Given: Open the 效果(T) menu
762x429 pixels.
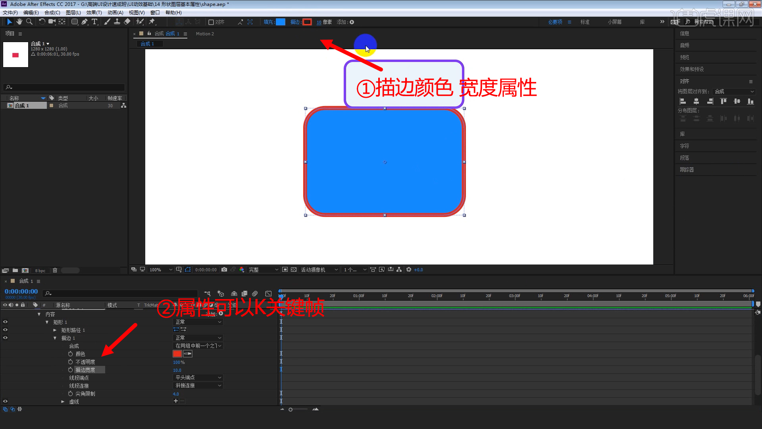Looking at the screenshot, I should pyautogui.click(x=93, y=12).
